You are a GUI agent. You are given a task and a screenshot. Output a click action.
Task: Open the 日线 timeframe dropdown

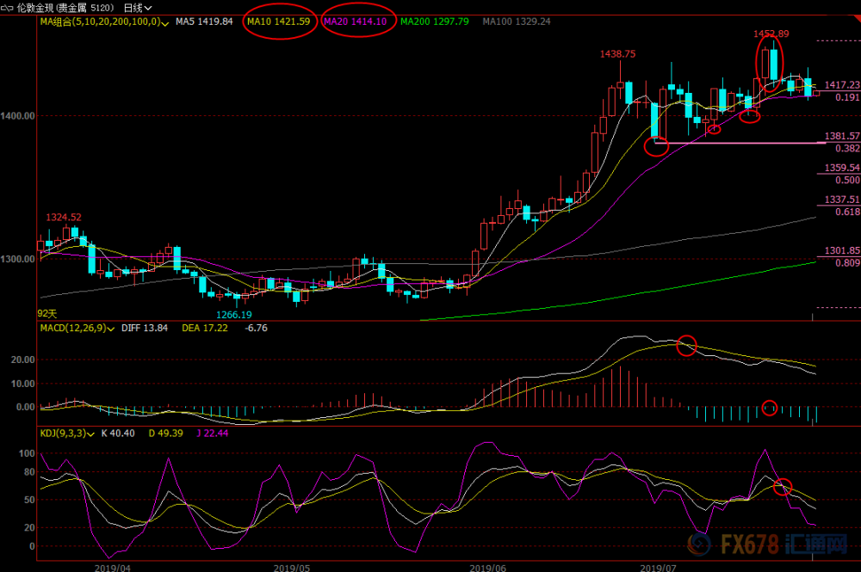coord(137,8)
